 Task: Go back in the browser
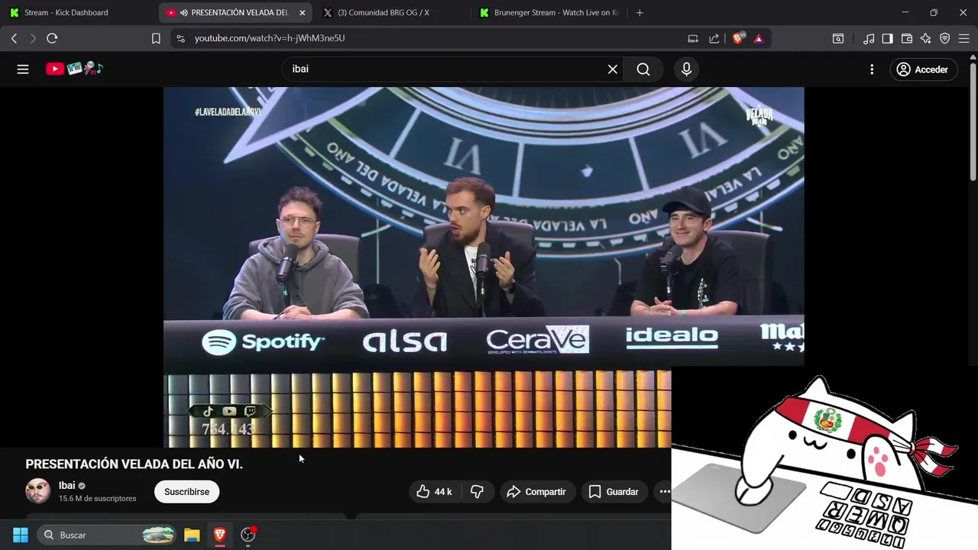point(14,38)
